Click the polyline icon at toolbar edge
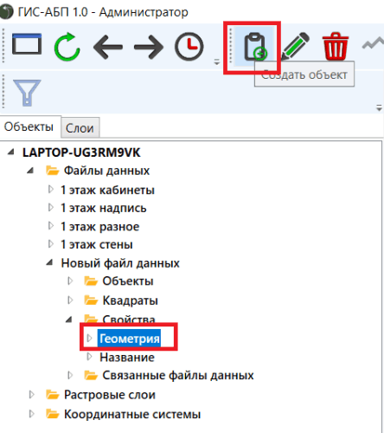This screenshot has width=384, height=433. coord(373,44)
